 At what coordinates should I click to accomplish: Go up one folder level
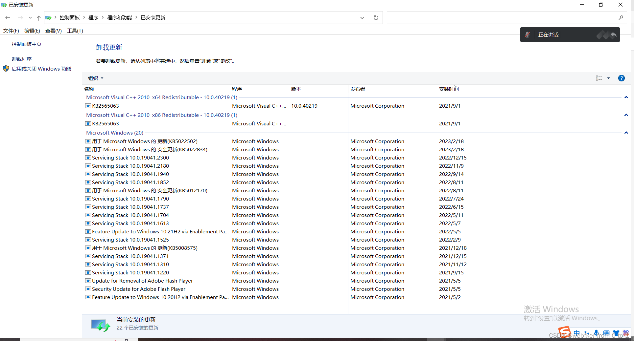coord(39,18)
